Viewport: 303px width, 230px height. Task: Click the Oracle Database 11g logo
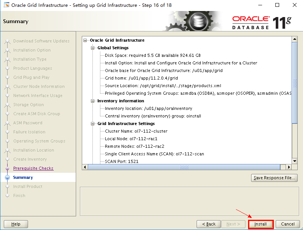[262, 23]
